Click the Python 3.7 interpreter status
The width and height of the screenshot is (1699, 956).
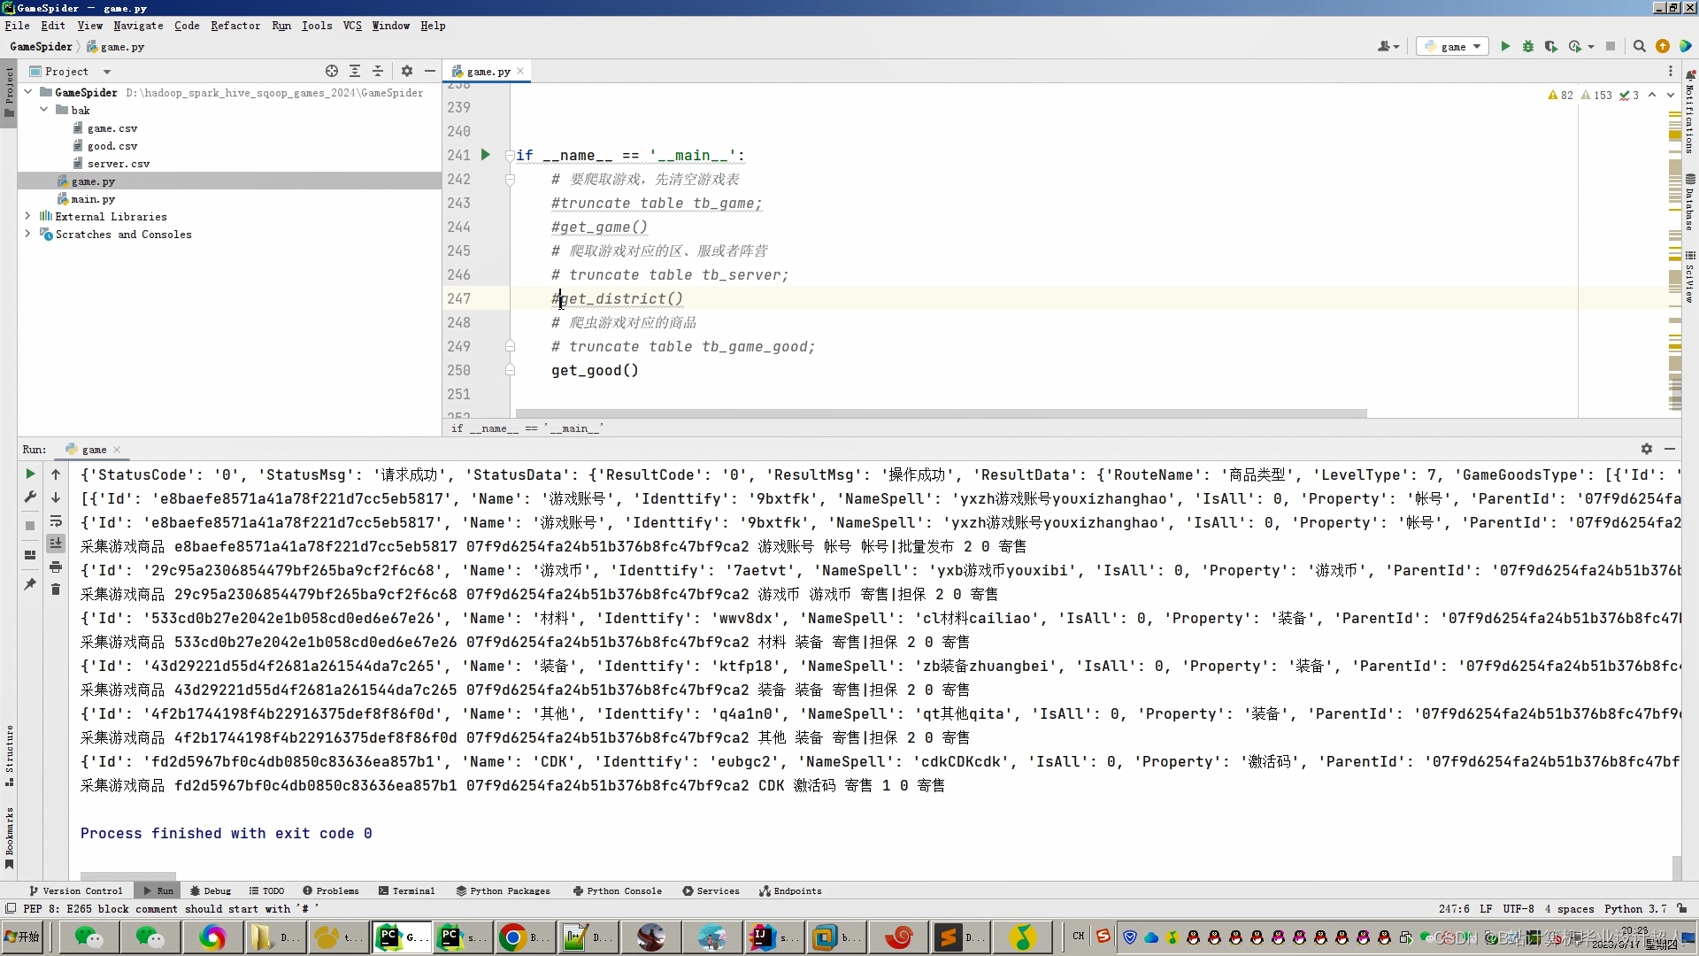click(x=1634, y=908)
